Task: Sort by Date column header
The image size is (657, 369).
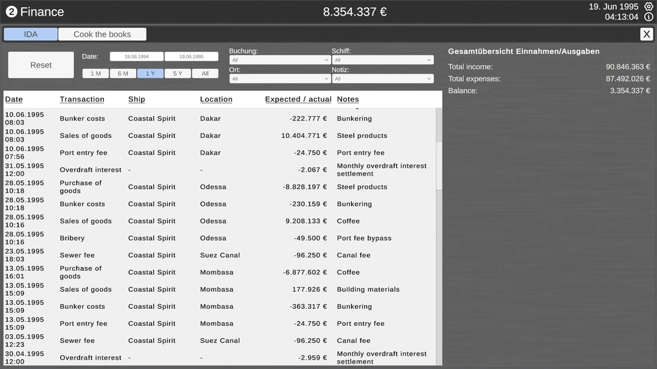Action: 14,99
